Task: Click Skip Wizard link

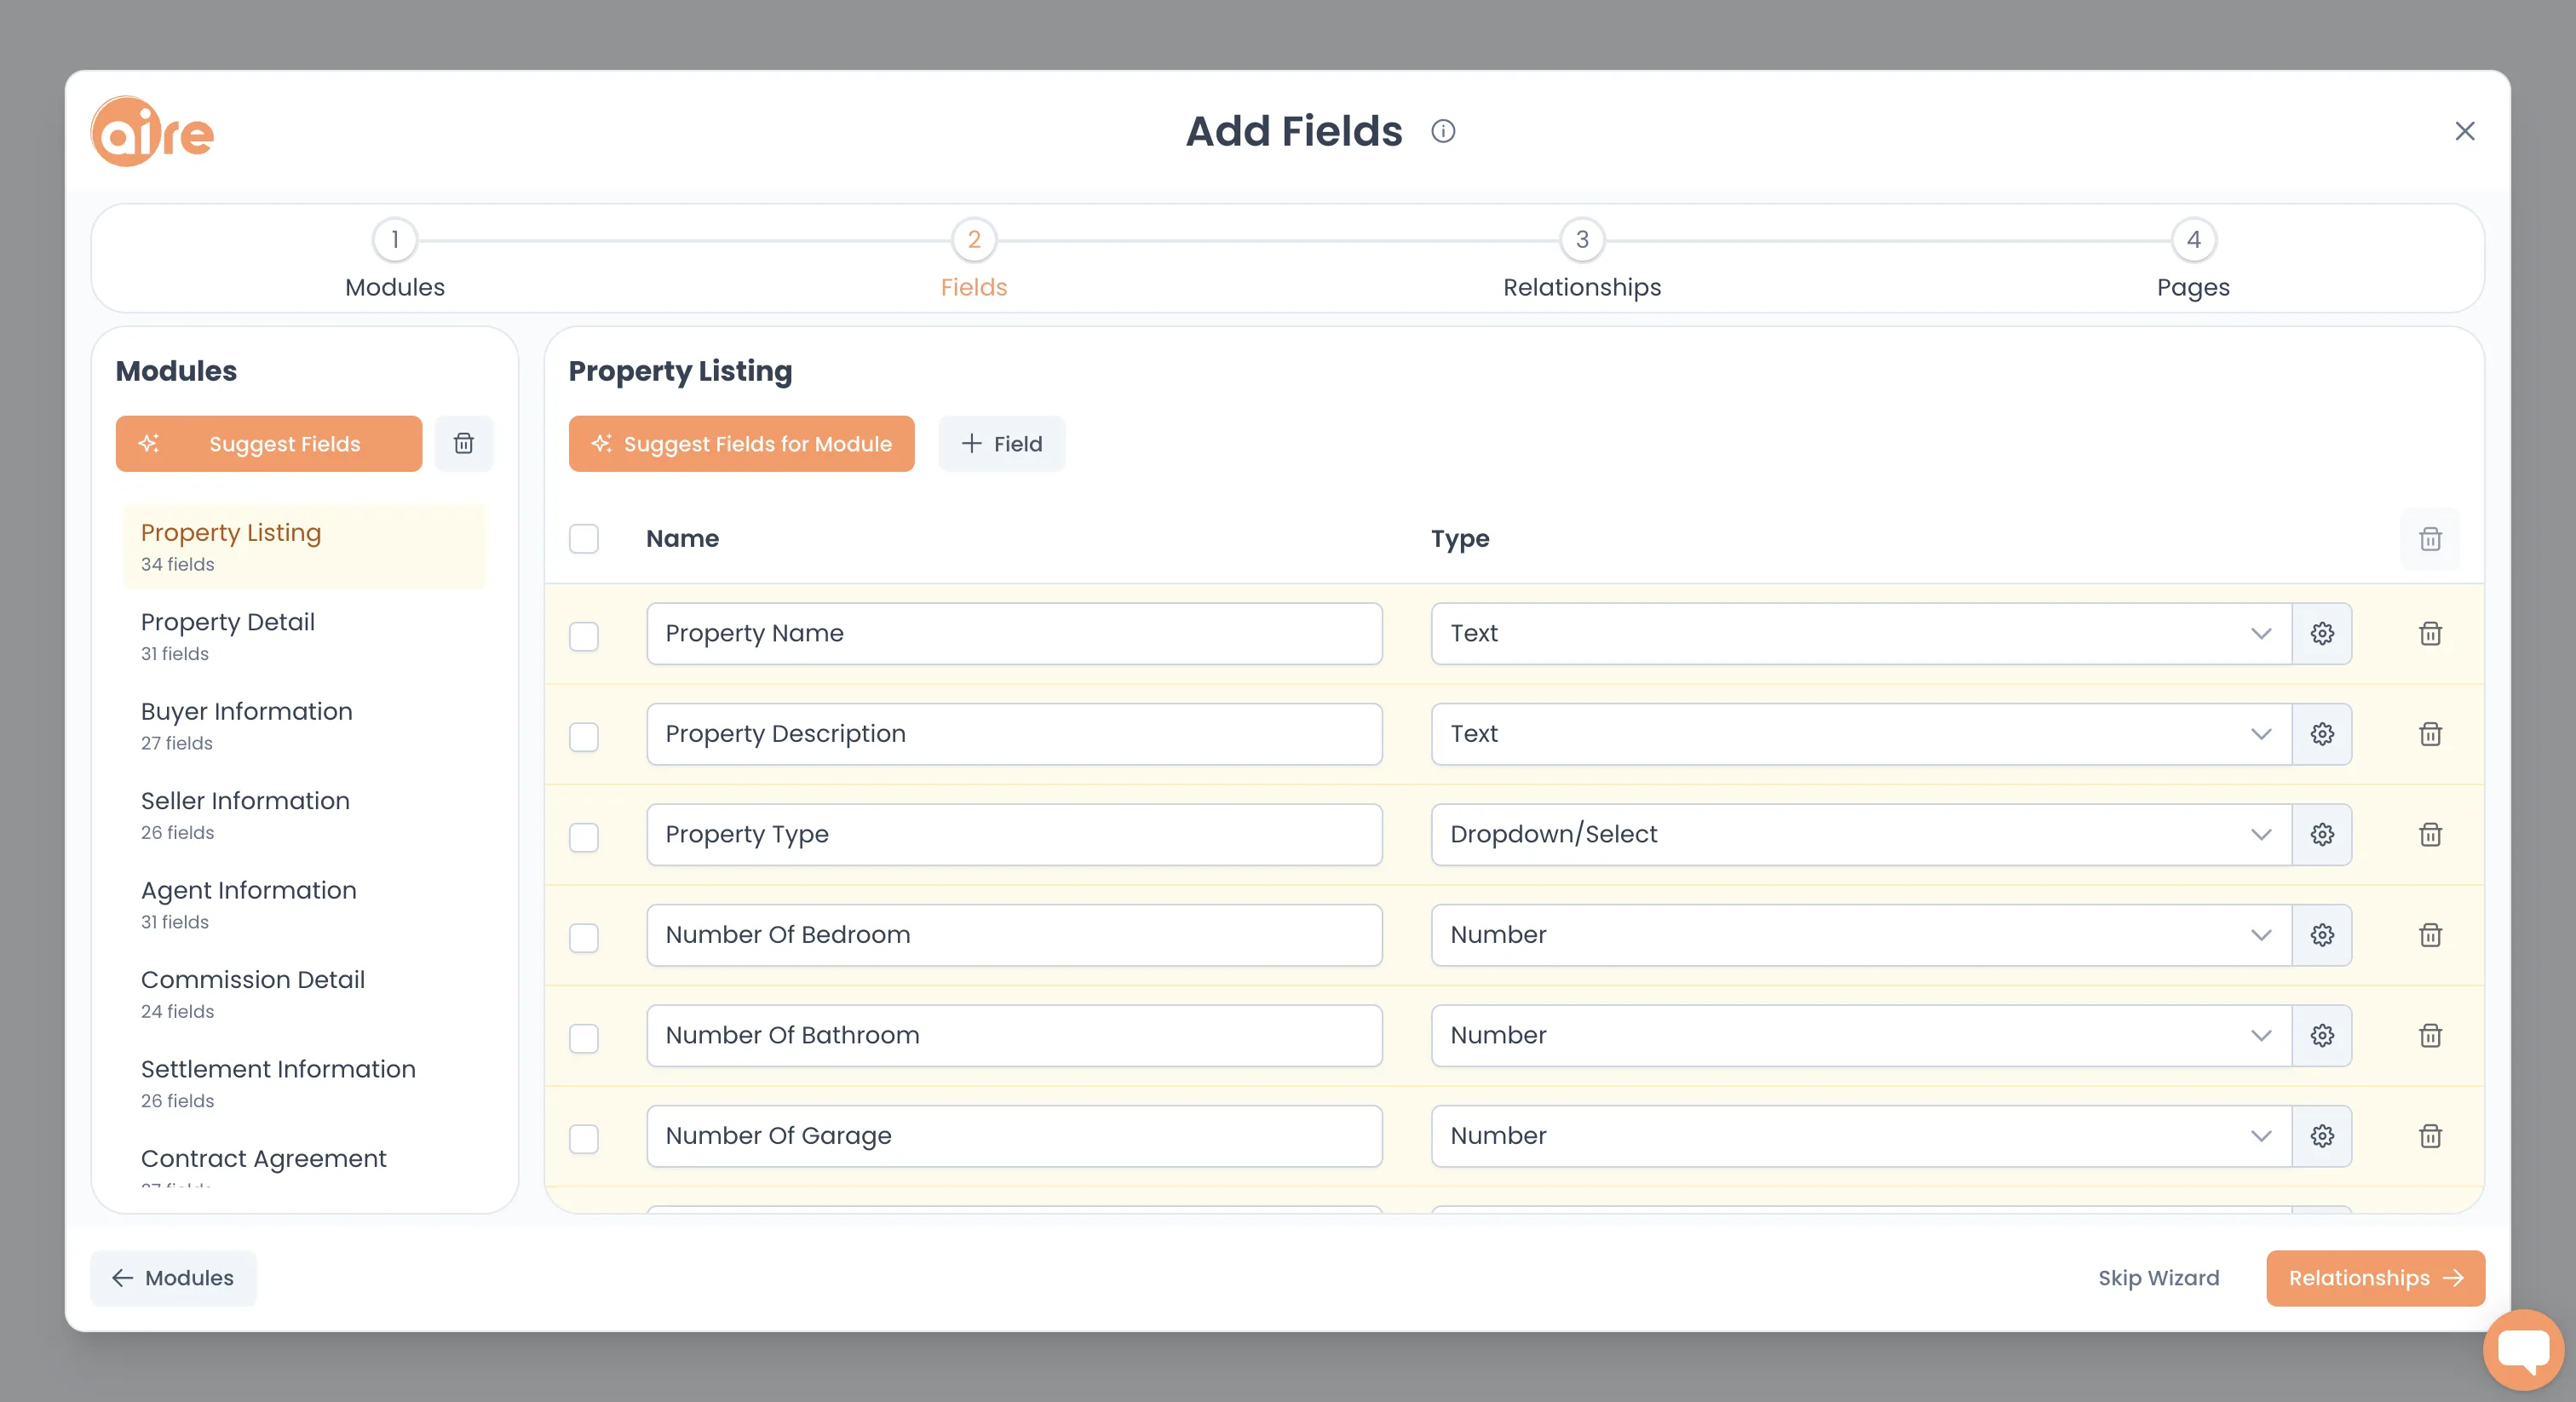Action: point(2158,1278)
